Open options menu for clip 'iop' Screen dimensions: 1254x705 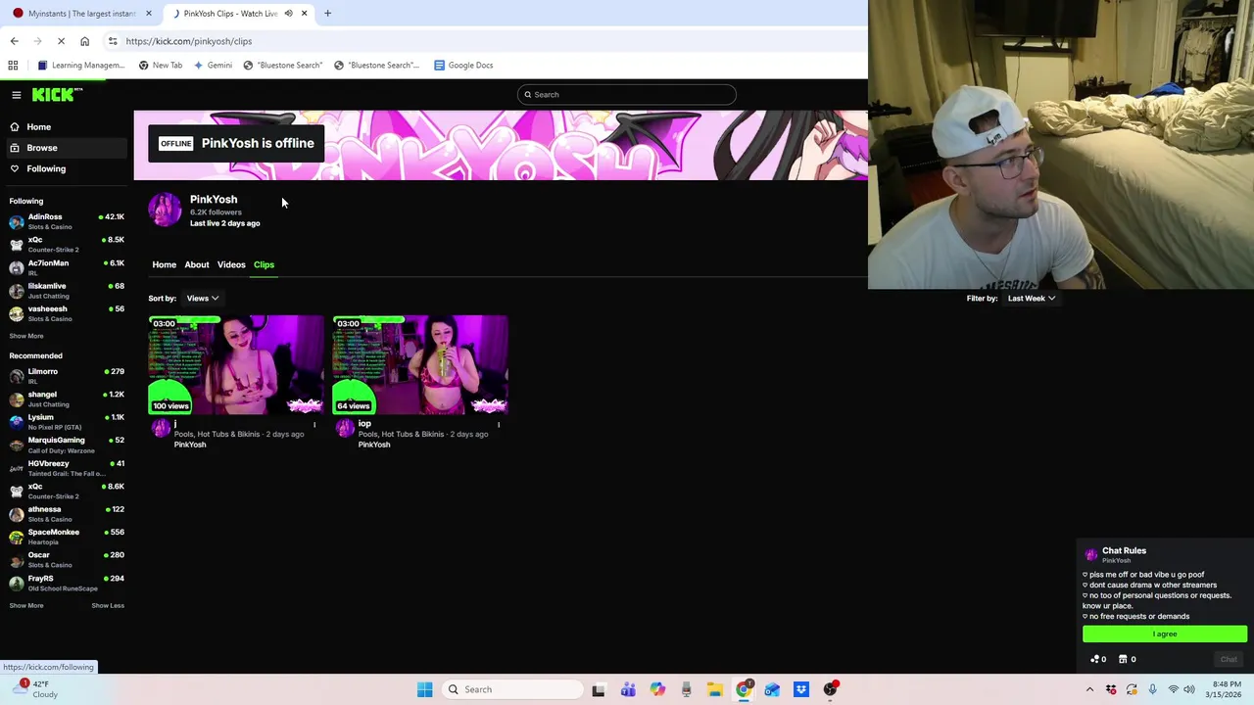499,425
